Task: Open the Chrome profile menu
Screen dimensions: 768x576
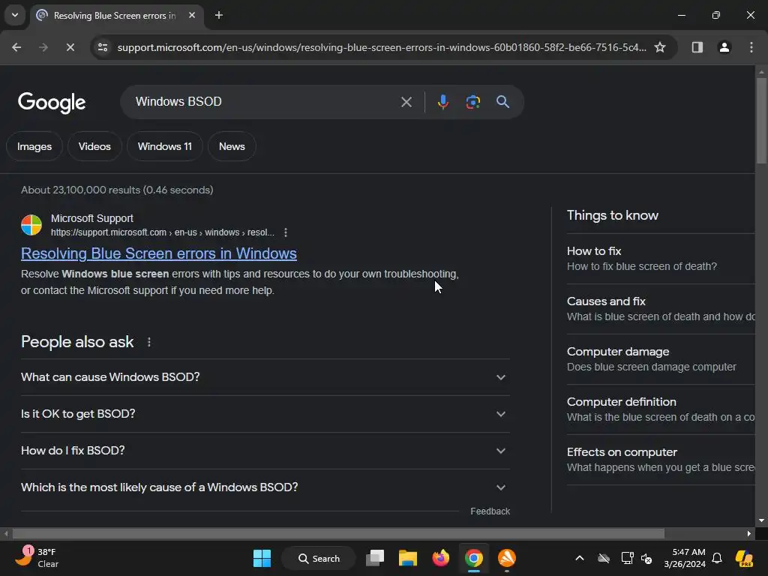Action: coord(724,47)
